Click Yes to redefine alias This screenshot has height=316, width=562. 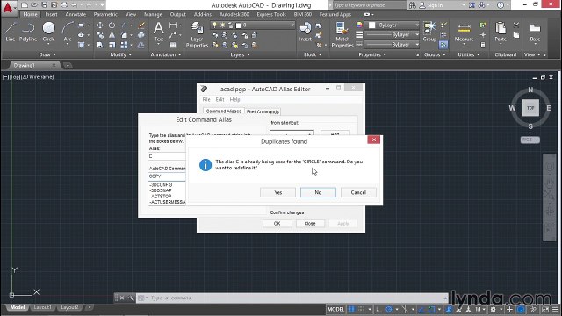278,192
